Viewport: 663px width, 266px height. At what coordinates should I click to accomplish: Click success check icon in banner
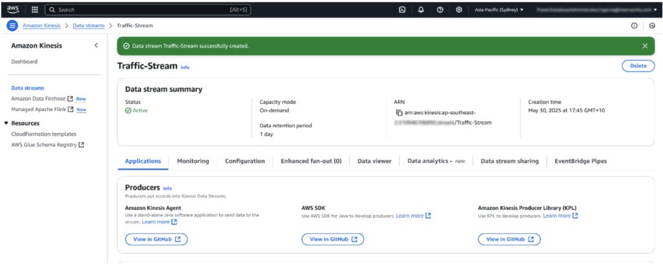point(126,46)
